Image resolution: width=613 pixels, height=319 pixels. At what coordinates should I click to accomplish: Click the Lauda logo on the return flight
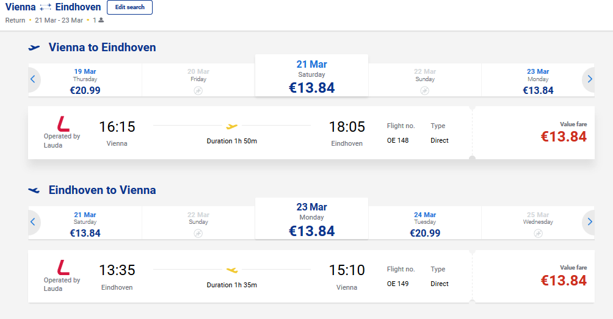pos(63,267)
